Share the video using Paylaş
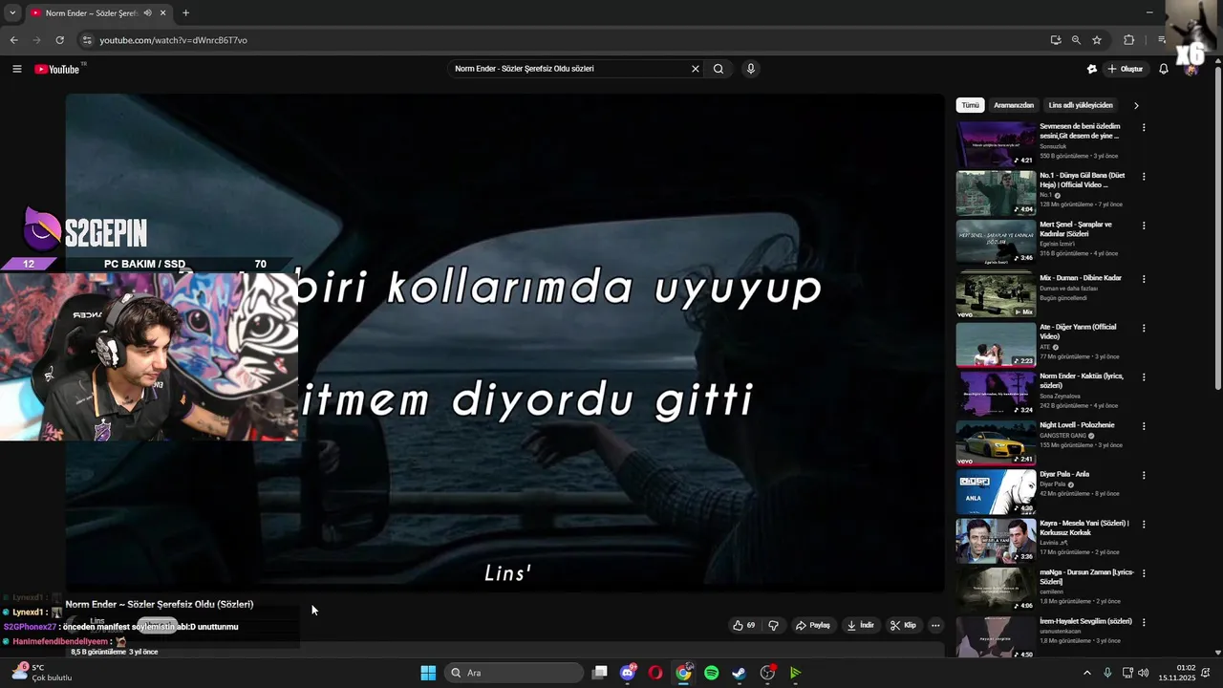 click(x=812, y=625)
